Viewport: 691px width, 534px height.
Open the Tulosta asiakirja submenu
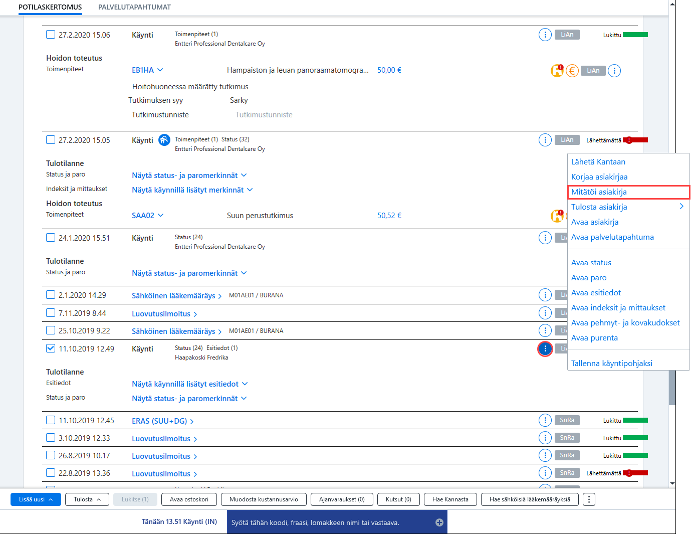pyautogui.click(x=628, y=207)
